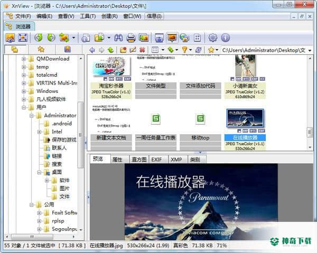
Task: Open the 编辑(E) menu
Action: pyautogui.click(x=44, y=16)
